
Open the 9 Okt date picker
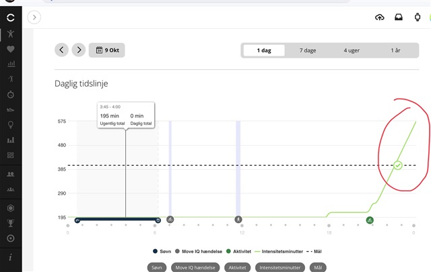(x=107, y=50)
